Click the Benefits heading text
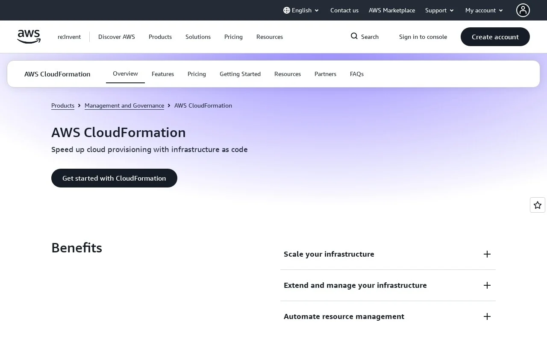The height and width of the screenshot is (363, 547). [x=76, y=248]
